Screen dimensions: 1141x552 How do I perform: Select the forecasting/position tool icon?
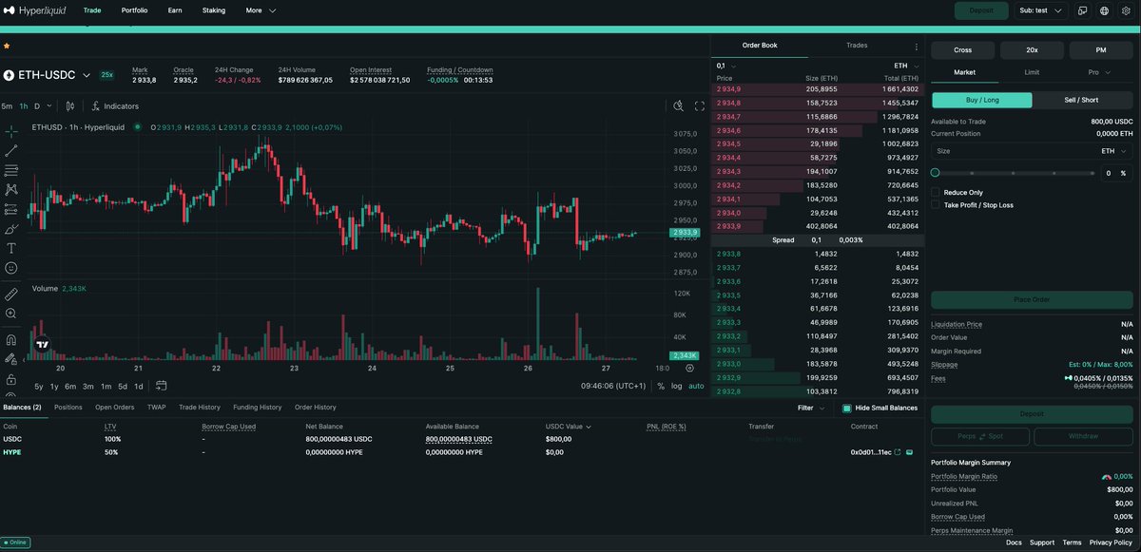(11, 209)
